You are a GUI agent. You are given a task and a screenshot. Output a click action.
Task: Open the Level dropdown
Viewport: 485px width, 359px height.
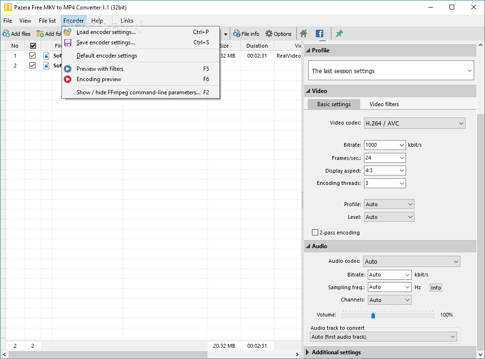tap(389, 217)
